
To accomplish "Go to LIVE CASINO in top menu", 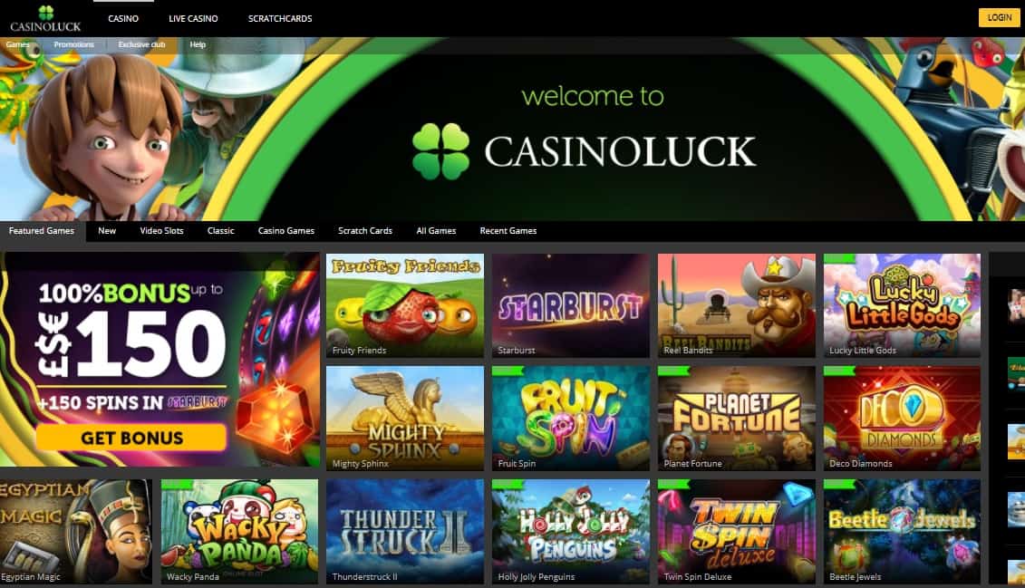I will [193, 18].
